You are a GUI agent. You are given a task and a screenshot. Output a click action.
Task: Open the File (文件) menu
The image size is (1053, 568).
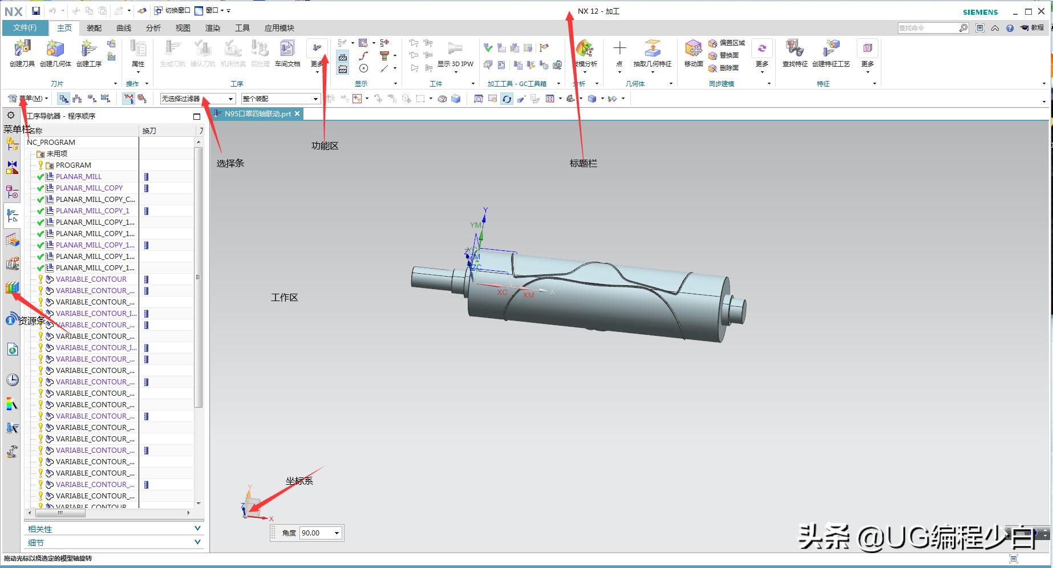tap(25, 27)
